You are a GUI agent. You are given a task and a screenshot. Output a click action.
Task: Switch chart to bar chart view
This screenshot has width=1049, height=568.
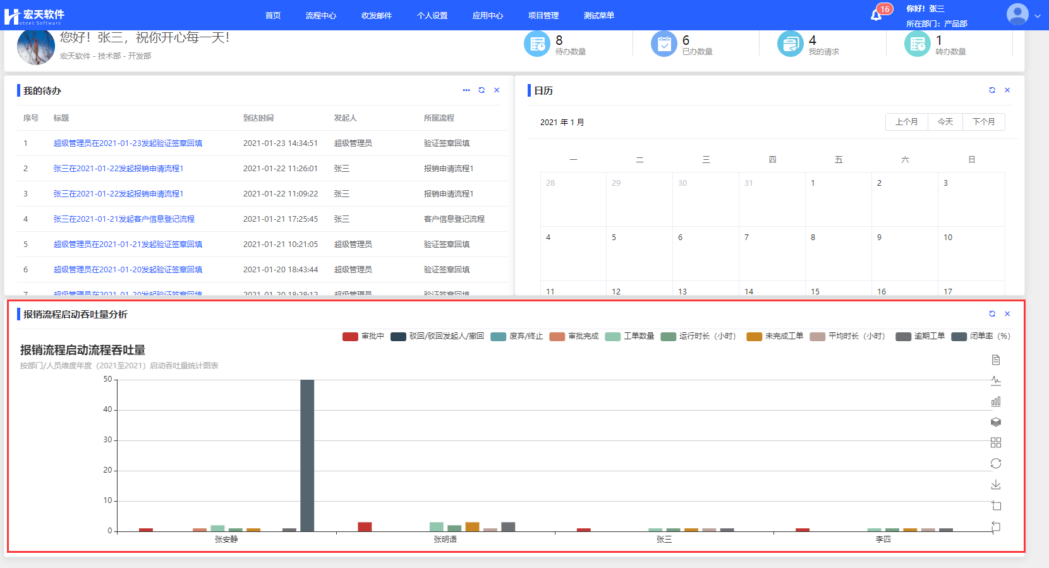tap(996, 401)
